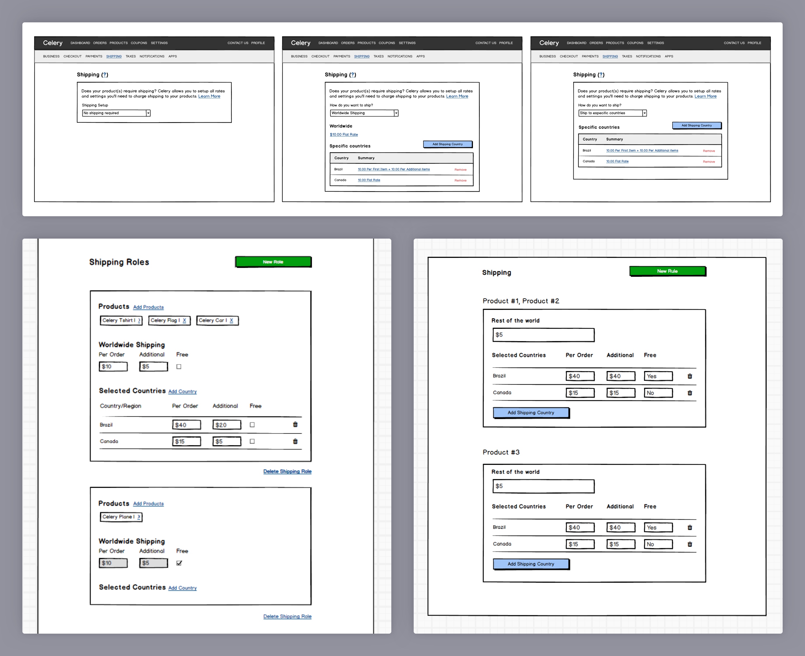Open TAXES tab in the No-shipping-required mockup
Viewport: 805px width, 656px height.
131,56
